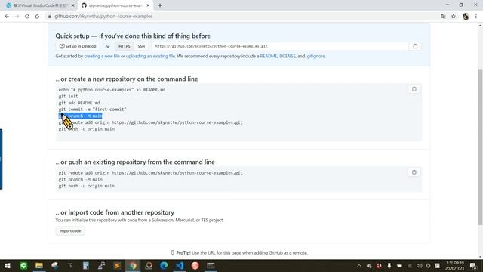Switch to the Visual Studio Code blog tab

click(40, 5)
